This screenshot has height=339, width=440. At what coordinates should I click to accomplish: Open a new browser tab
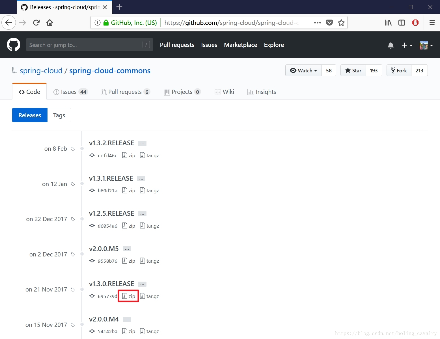pyautogui.click(x=119, y=7)
